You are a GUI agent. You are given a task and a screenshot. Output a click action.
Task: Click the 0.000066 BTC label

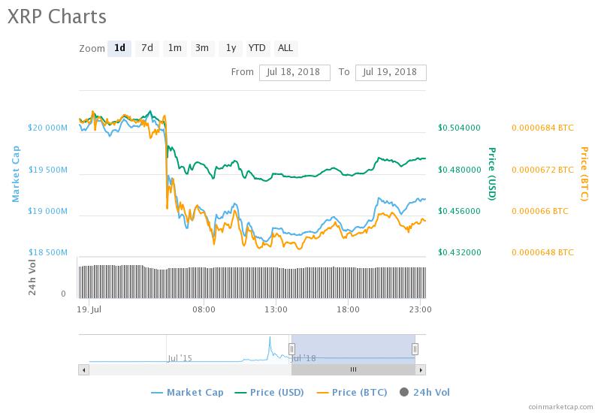click(540, 211)
